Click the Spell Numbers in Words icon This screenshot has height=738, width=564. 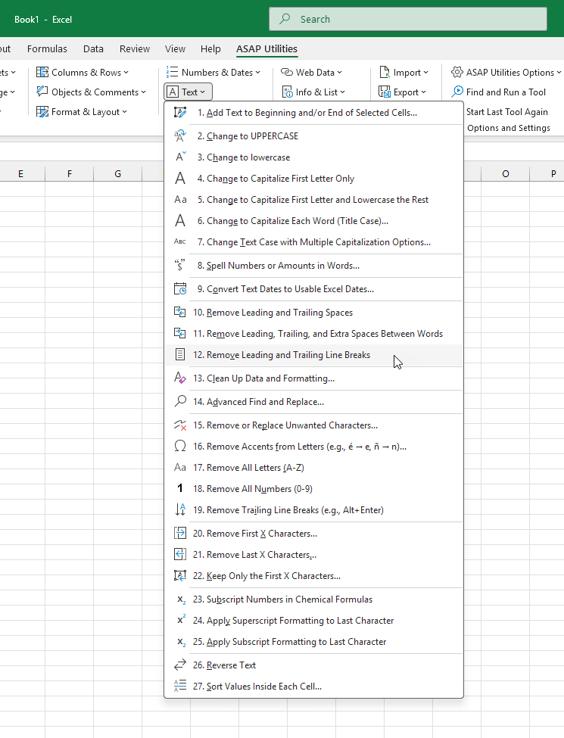(x=180, y=266)
